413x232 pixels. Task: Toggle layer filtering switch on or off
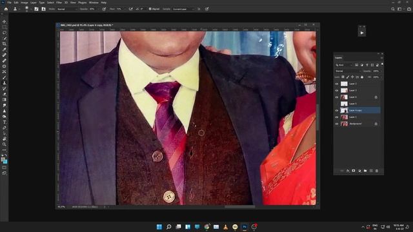coord(382,64)
